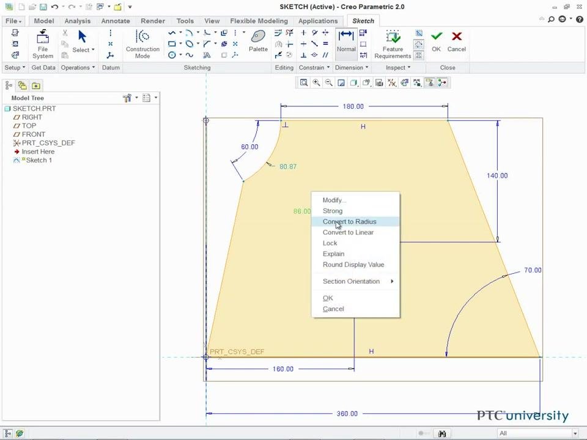Screen dimensions: 587x440
Task: Expand the Constrain group dropdown
Action: point(314,67)
